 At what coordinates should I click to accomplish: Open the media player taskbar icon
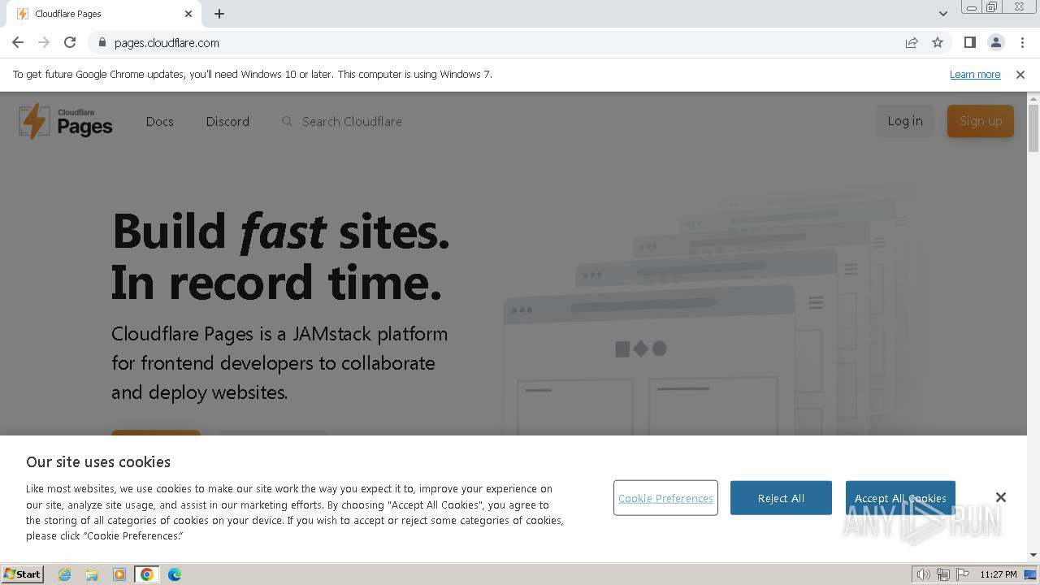pyautogui.click(x=119, y=574)
